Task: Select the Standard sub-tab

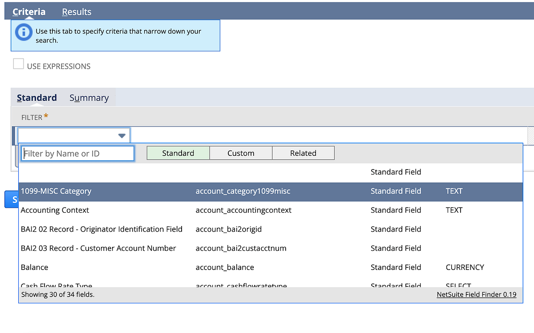Action: point(36,97)
